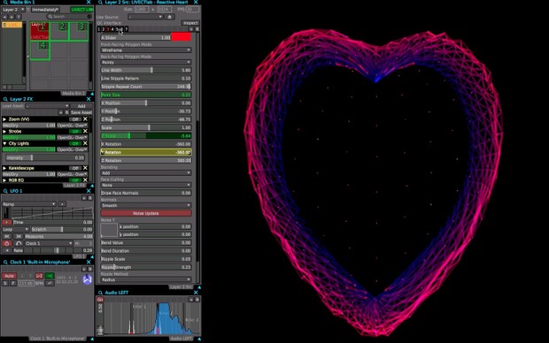Click the LFO 1 play button
The image size is (549, 343).
(x=7, y=222)
